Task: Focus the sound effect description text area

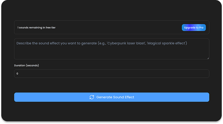Action: click(111, 49)
